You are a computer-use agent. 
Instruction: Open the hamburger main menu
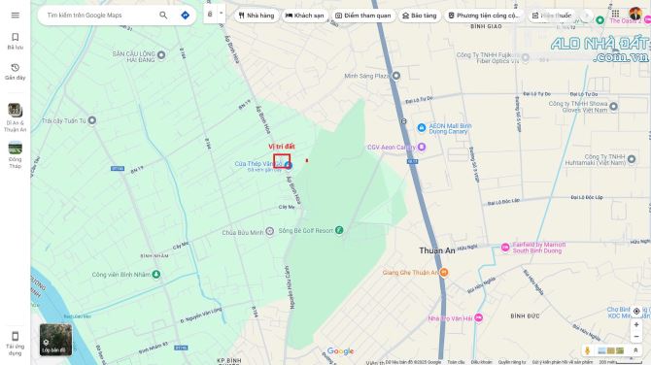[16, 16]
